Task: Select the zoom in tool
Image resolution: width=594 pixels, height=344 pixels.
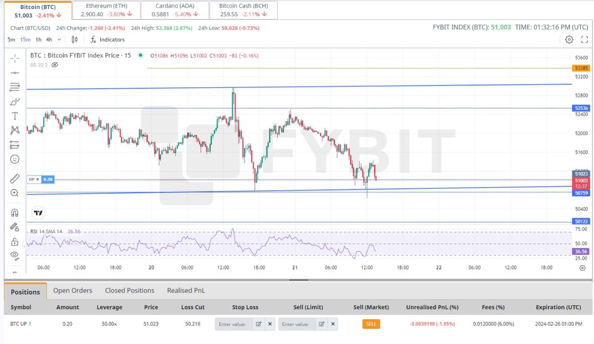Action: pyautogui.click(x=15, y=193)
